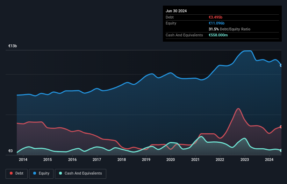
Task: Toggle Cash And Equivalents legend button
Action: click(80, 174)
